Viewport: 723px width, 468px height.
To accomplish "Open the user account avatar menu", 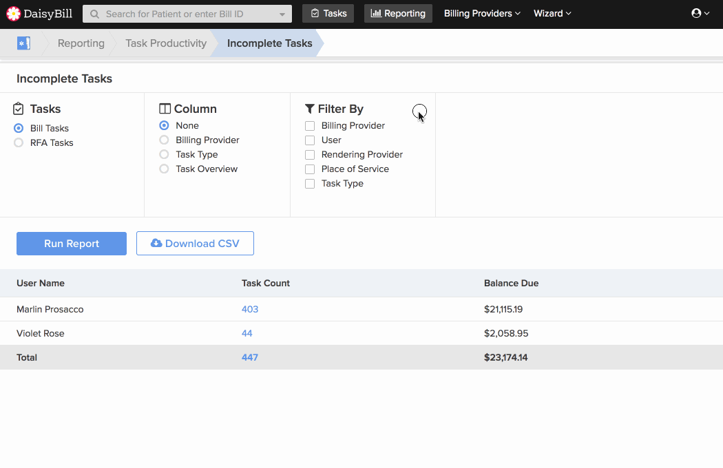I will click(700, 13).
